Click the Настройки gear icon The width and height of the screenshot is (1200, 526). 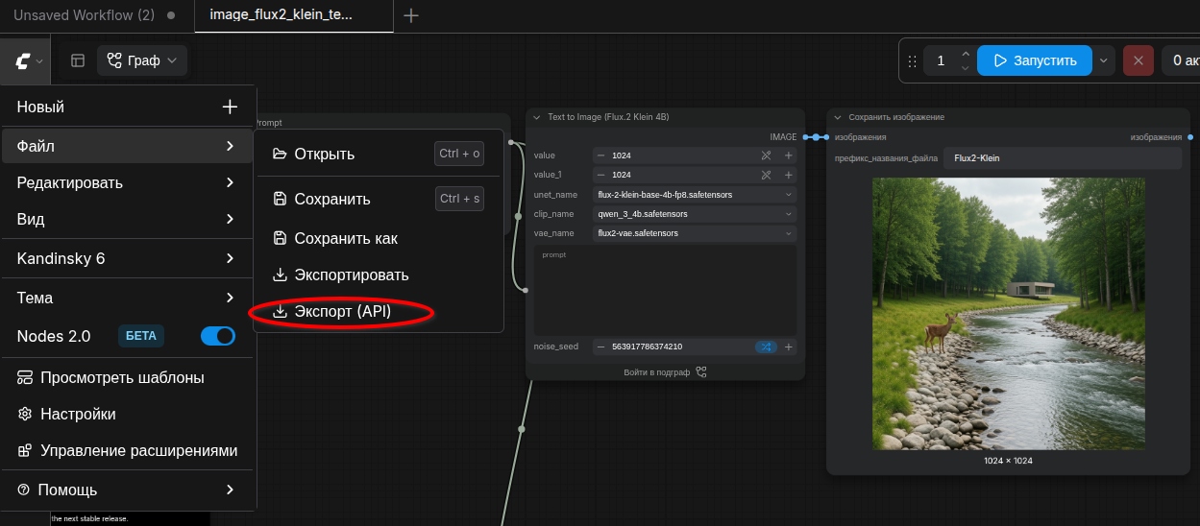click(x=25, y=414)
